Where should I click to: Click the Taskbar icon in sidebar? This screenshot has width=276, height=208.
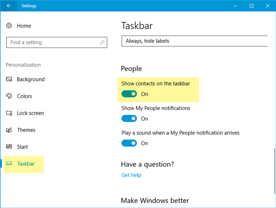coord(9,164)
